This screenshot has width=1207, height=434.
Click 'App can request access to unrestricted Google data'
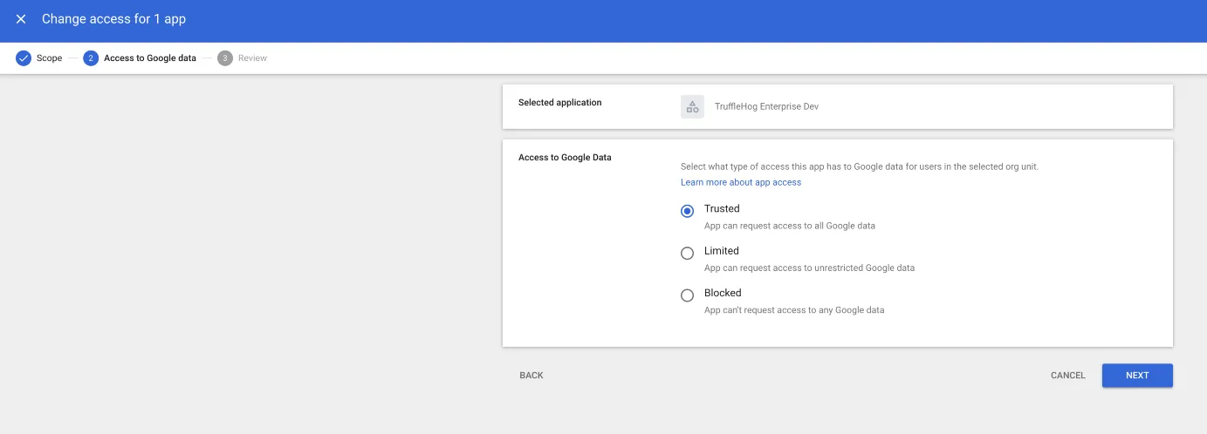pos(809,268)
